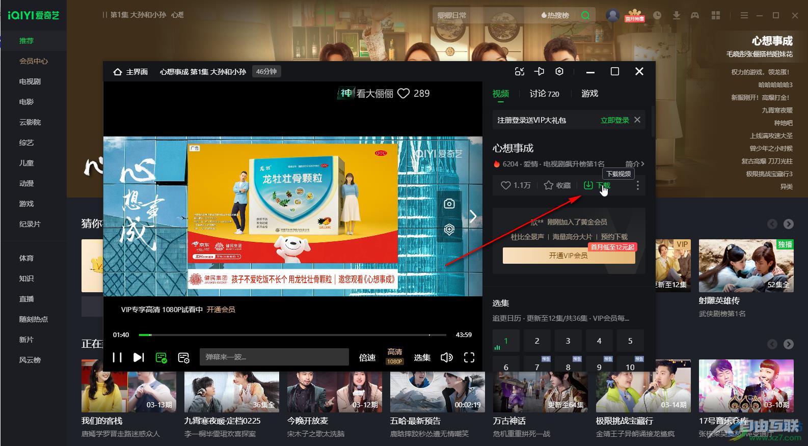Screen dimensions: 808x446
Task: Enter fullscreen mode
Action: click(469, 357)
